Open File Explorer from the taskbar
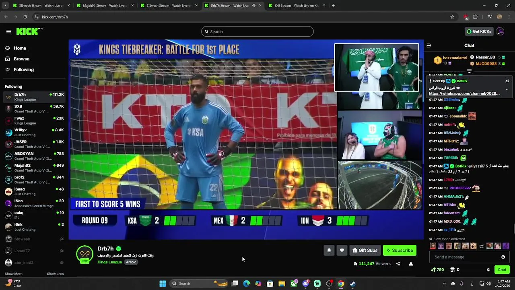Viewport: 515px width, 290px height. pyautogui.click(x=282, y=284)
